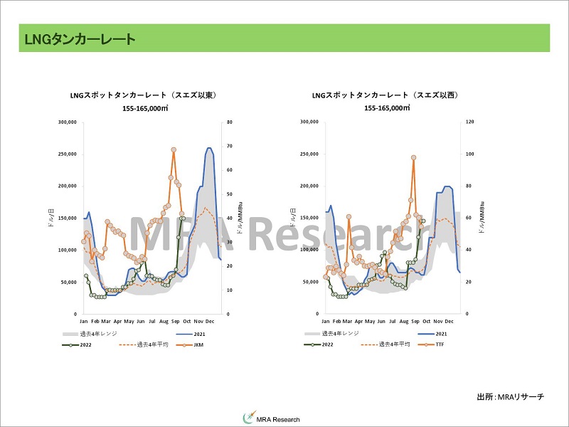
Task: Click the MRA Research logo icon in footer
Action: 248,418
